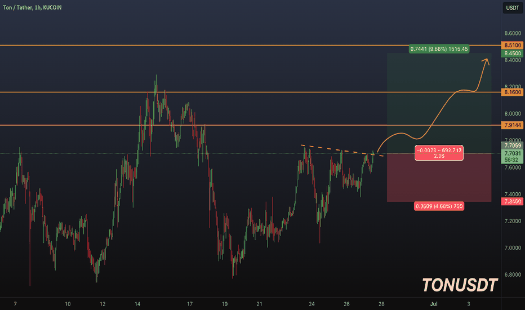525x310 pixels.
Task: Click the 8.5100 orange price label
Action: [x=512, y=45]
